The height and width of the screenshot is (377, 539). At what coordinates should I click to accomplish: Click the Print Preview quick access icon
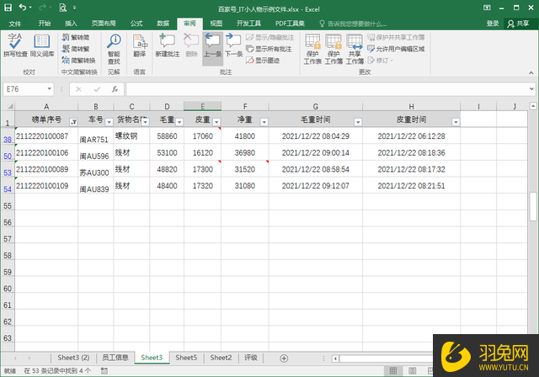point(62,8)
